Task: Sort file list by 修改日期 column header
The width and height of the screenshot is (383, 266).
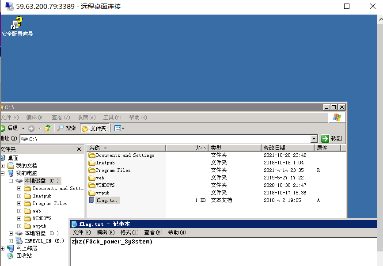Action: point(288,148)
